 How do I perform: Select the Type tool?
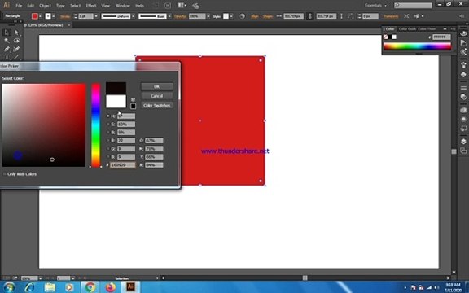pyautogui.click(x=7, y=57)
